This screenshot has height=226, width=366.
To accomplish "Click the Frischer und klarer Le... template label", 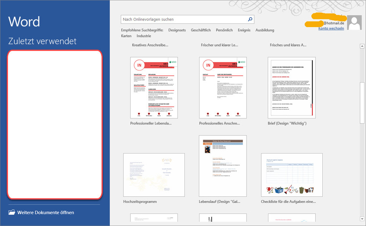I will click(219, 45).
